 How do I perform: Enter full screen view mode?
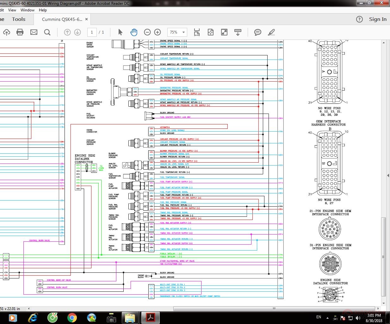224,32
